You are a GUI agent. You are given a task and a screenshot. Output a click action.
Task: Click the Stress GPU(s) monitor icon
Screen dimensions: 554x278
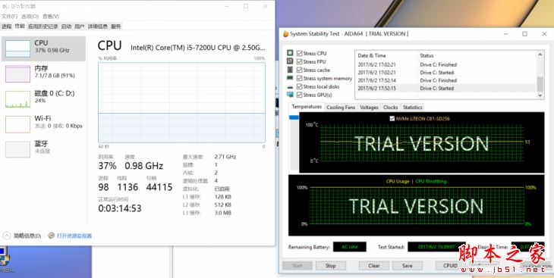[290, 95]
